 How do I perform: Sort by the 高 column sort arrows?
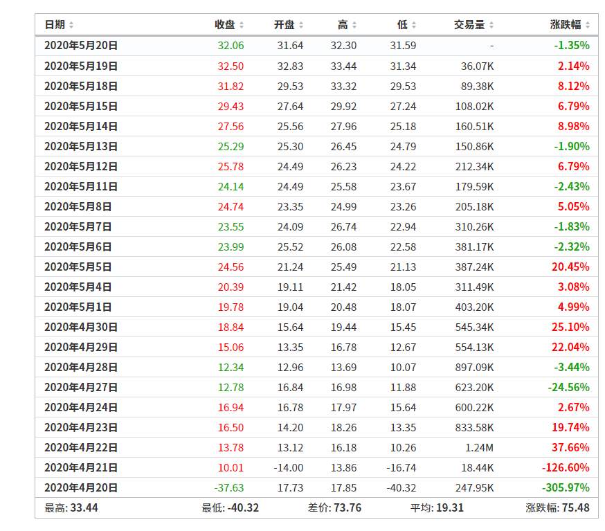tap(354, 25)
